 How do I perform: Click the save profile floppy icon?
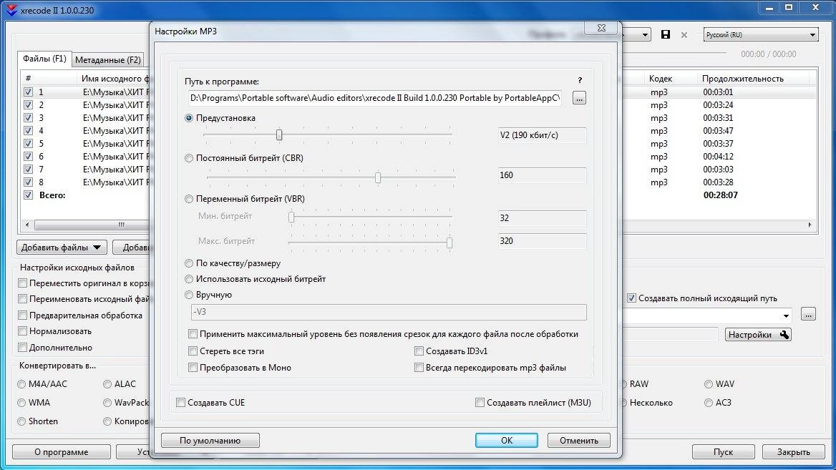coord(666,34)
